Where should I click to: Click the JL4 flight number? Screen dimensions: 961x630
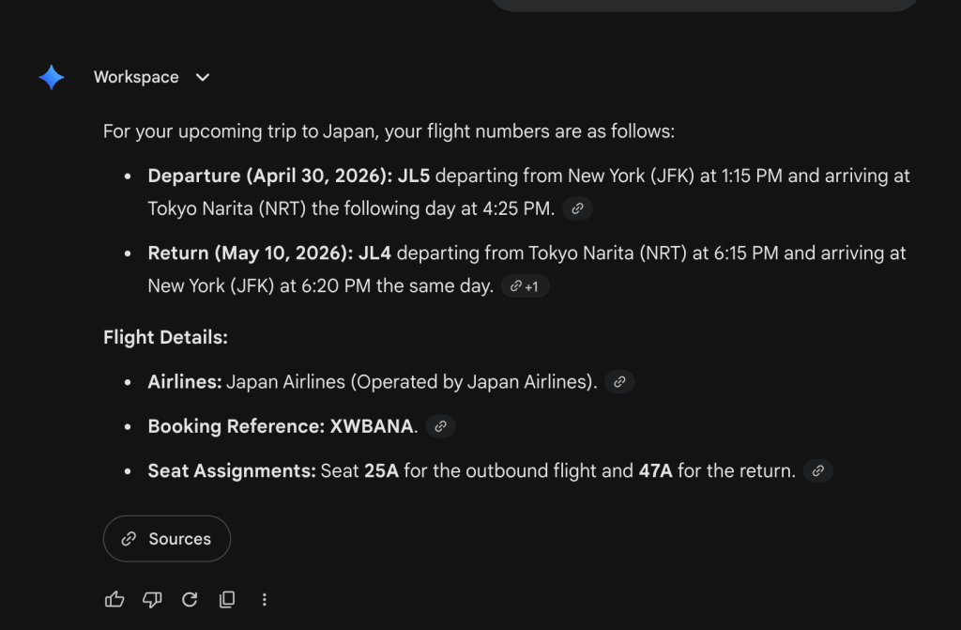click(375, 254)
